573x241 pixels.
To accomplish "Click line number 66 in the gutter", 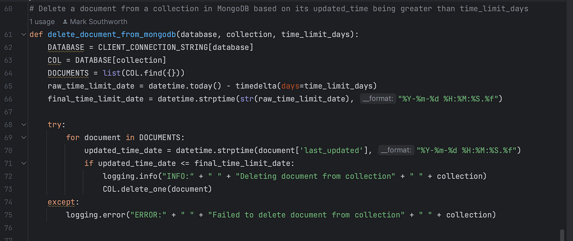I will coord(8,99).
